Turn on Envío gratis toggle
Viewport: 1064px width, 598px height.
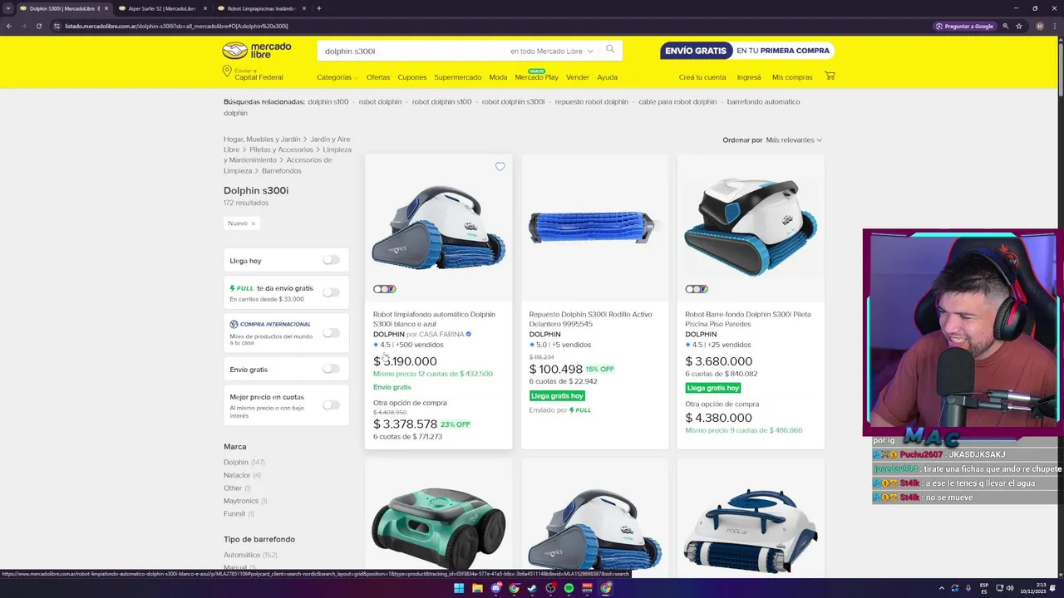pos(331,369)
